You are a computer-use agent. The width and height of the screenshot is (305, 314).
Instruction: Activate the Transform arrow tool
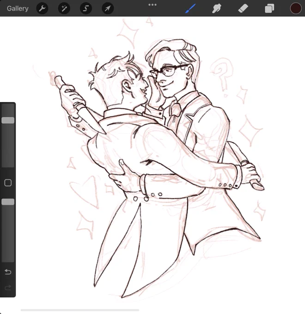pos(108,8)
